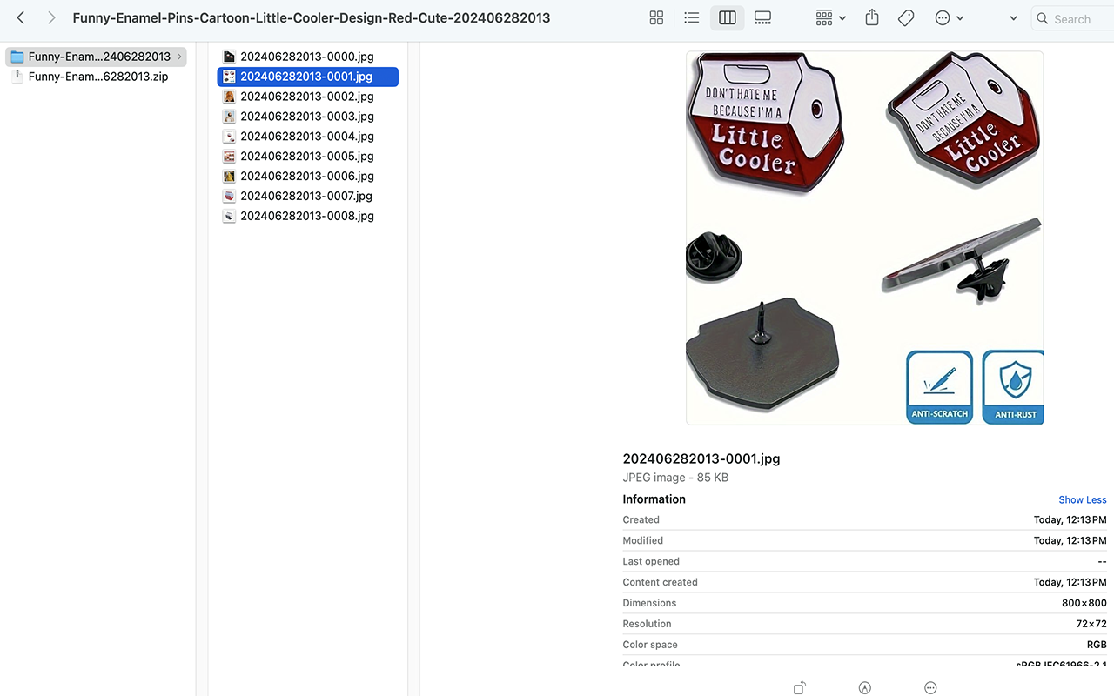Switch to list view
Image resolution: width=1114 pixels, height=696 pixels.
(x=691, y=17)
